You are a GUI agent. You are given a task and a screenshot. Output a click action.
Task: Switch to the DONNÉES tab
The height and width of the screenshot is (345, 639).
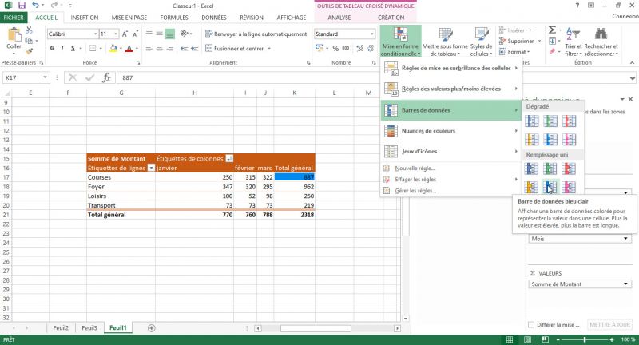pyautogui.click(x=214, y=18)
